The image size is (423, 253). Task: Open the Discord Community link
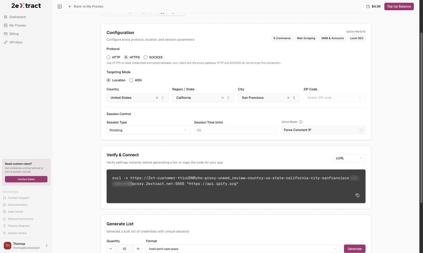(21, 219)
